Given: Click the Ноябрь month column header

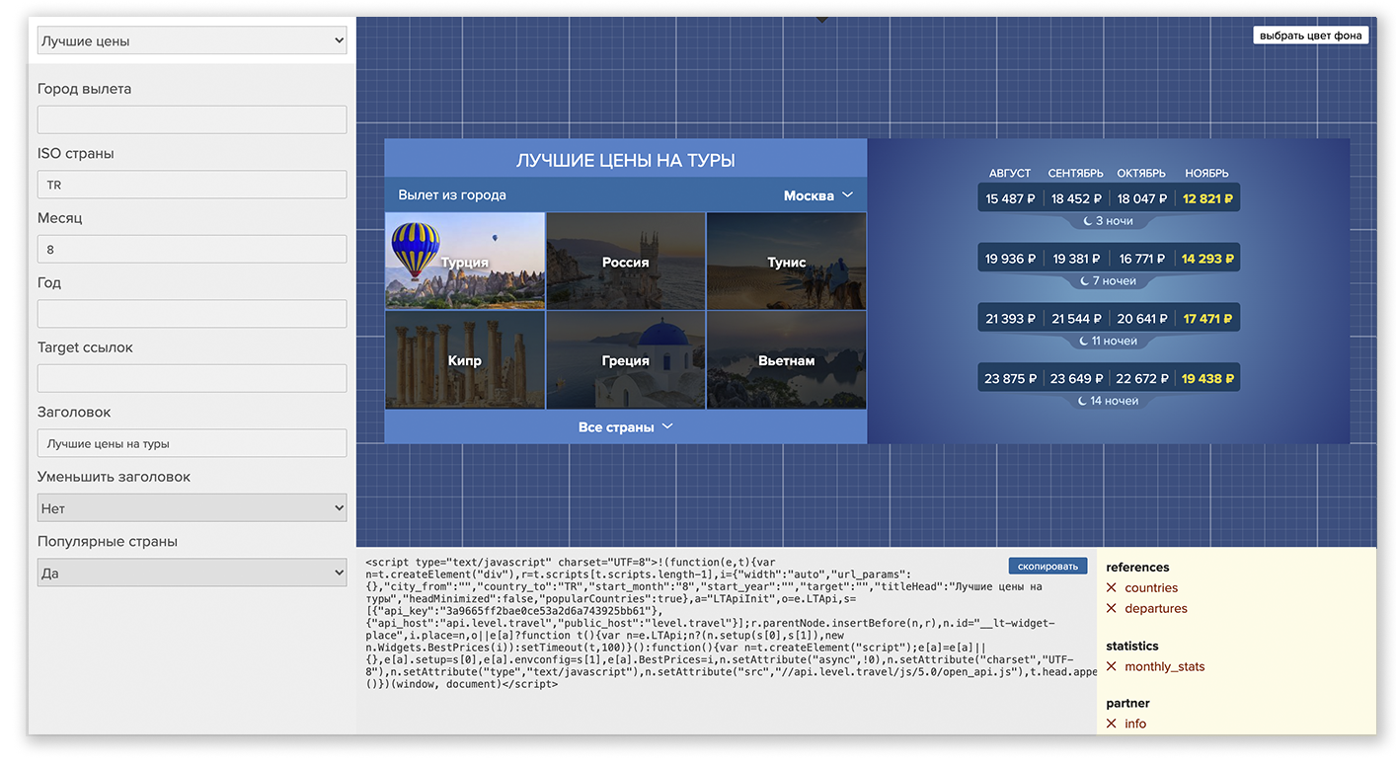Looking at the screenshot, I should point(1206,173).
